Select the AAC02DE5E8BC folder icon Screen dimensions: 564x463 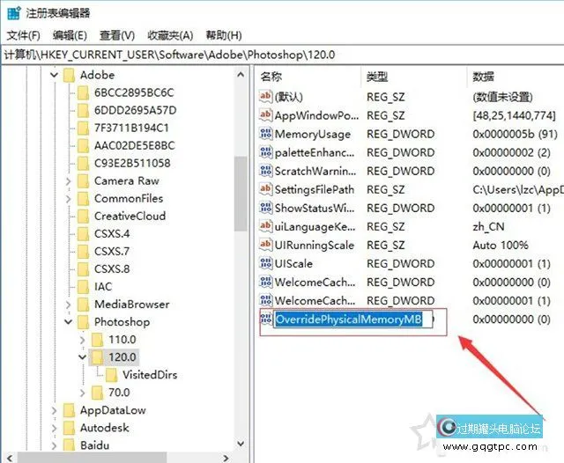[x=83, y=145]
